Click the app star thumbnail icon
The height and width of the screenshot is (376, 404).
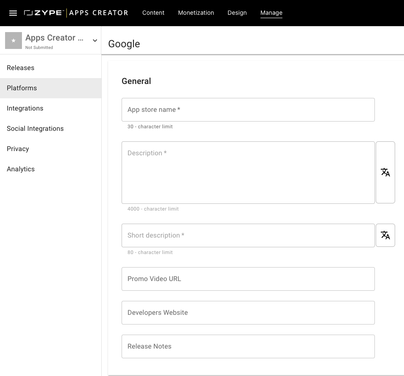14,41
